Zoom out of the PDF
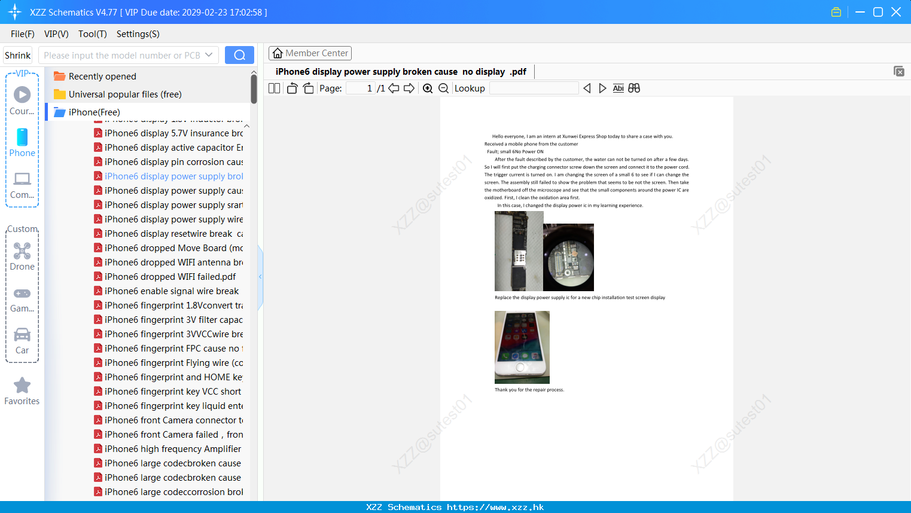911x513 pixels. click(x=444, y=88)
